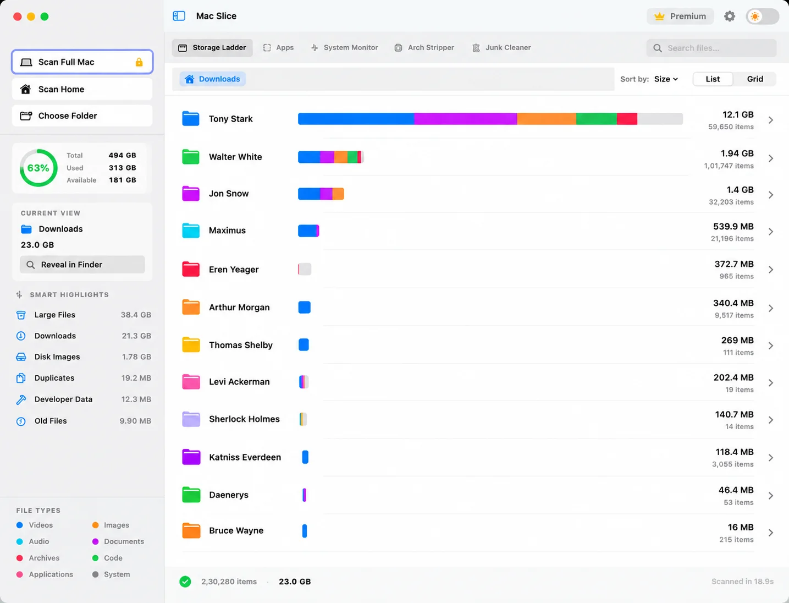Screen dimensions: 789x603
Task: Toggle the Videos file type filter
Action: [35, 525]
